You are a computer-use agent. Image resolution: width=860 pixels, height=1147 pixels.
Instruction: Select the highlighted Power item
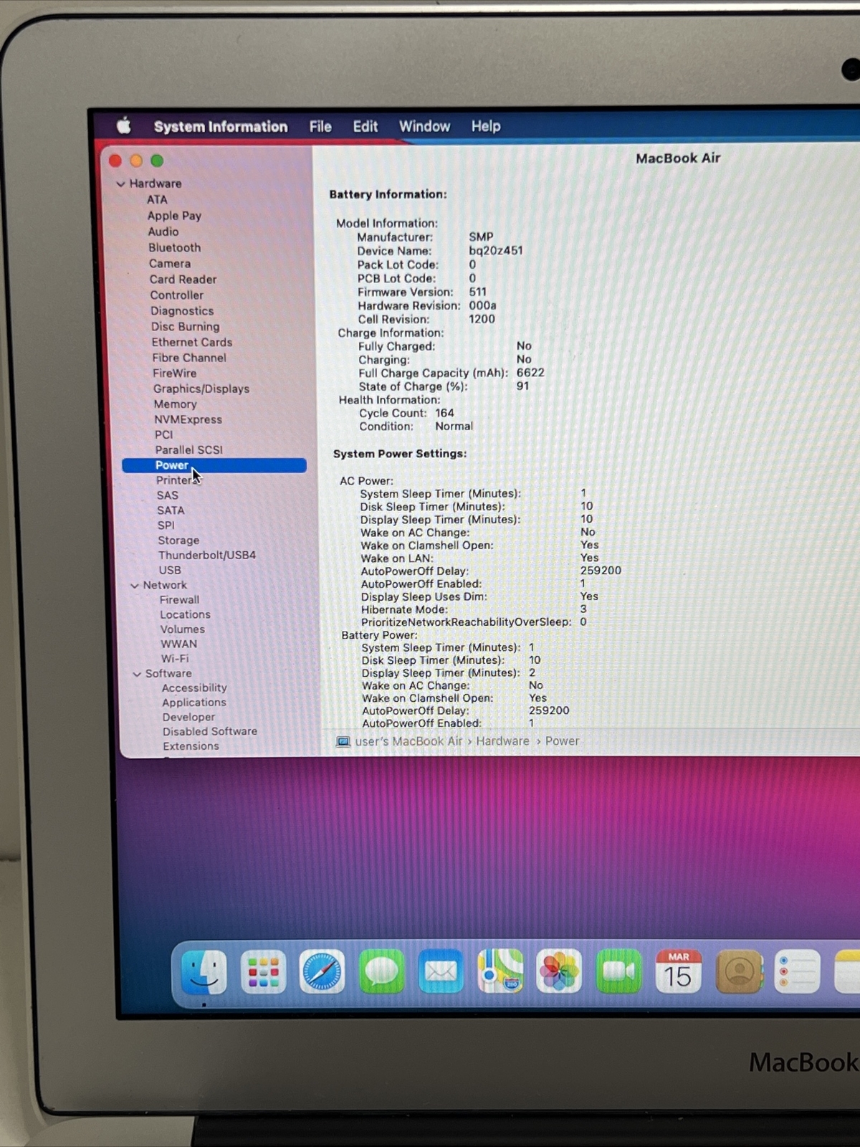[214, 465]
